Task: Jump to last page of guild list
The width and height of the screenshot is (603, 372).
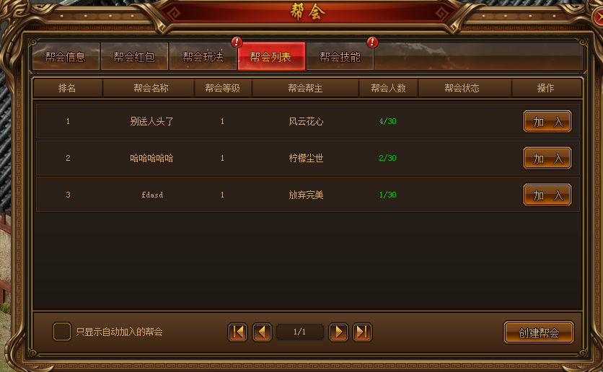Action: click(x=362, y=332)
